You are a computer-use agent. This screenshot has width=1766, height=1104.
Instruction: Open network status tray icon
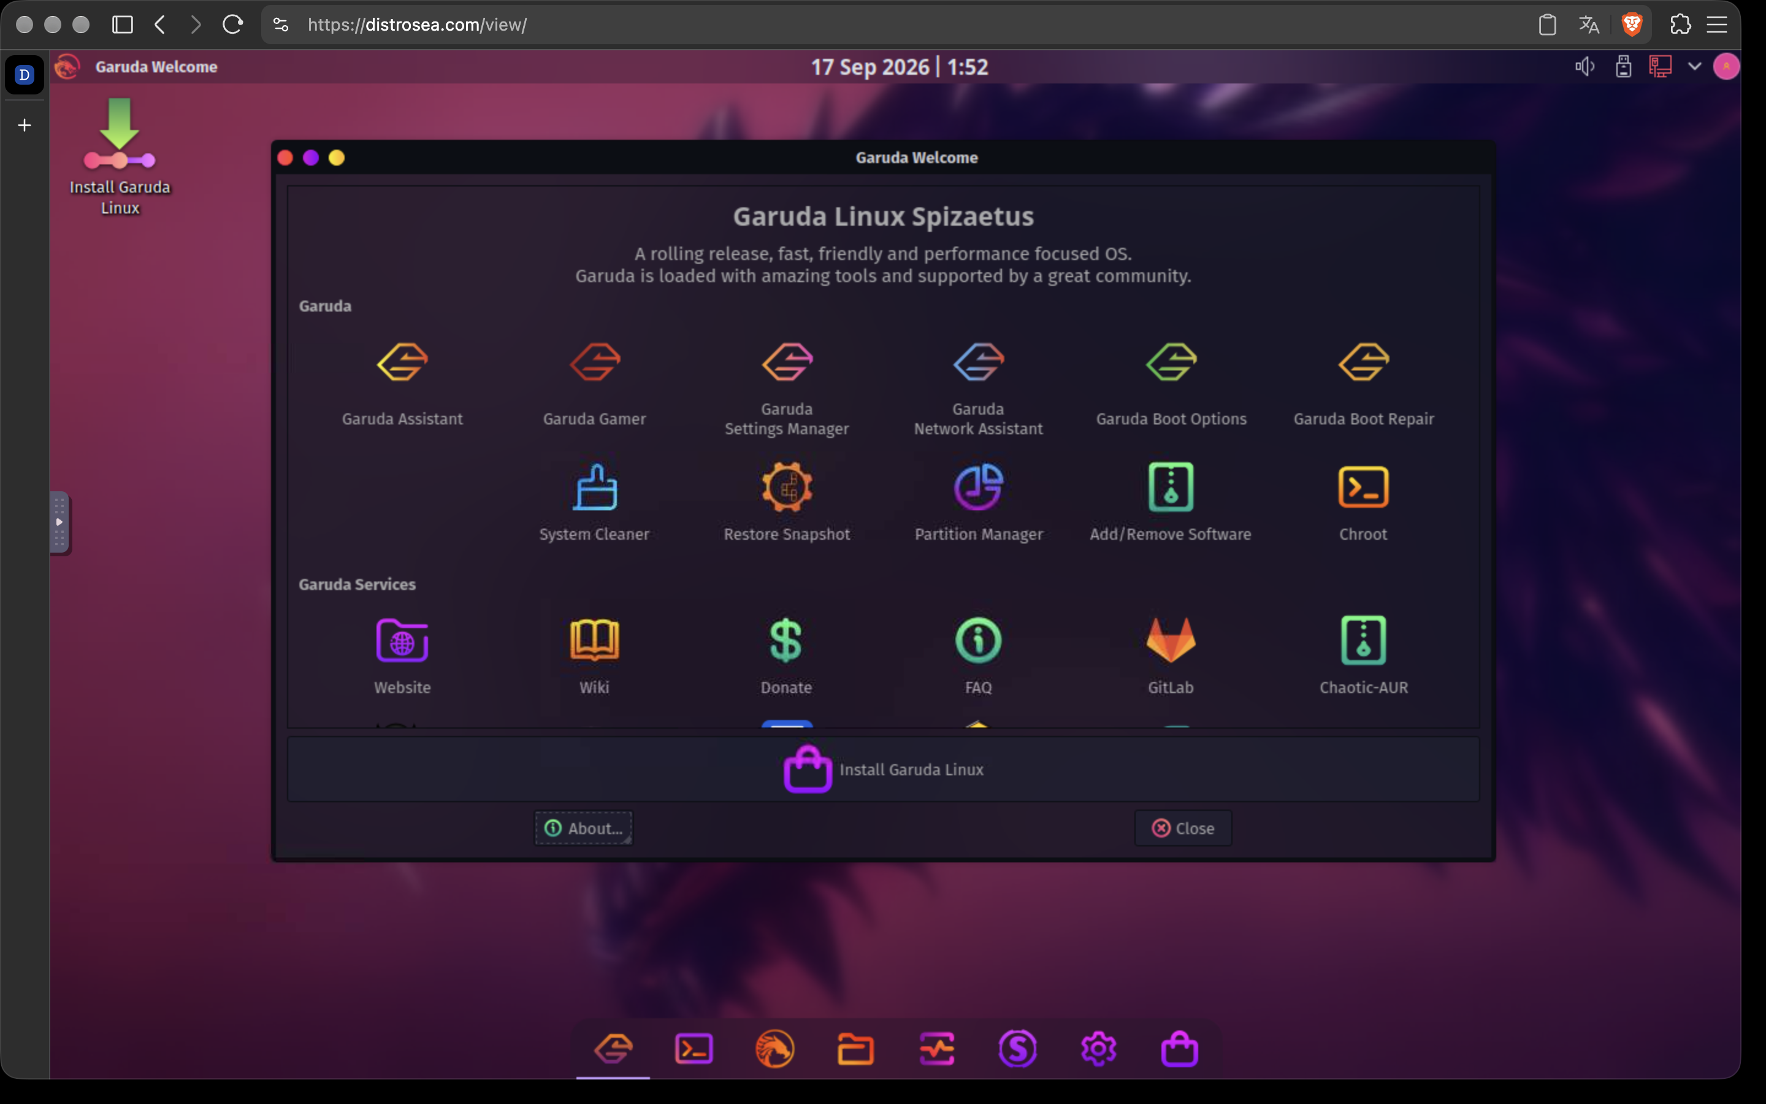(1660, 66)
